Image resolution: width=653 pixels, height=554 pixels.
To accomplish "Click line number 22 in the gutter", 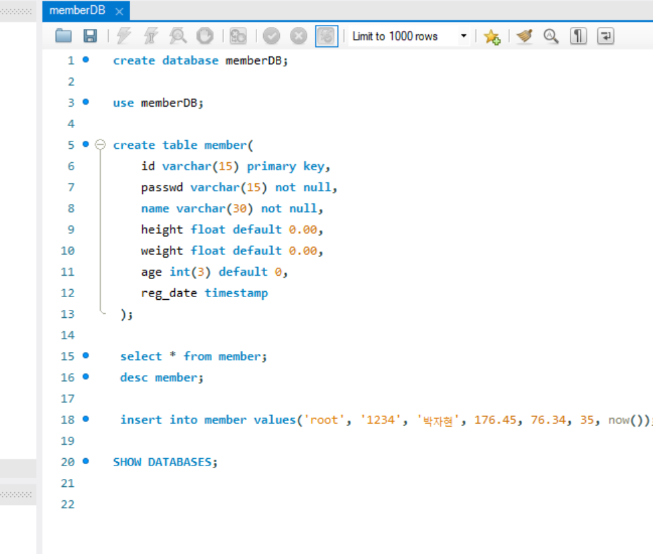I will [68, 504].
